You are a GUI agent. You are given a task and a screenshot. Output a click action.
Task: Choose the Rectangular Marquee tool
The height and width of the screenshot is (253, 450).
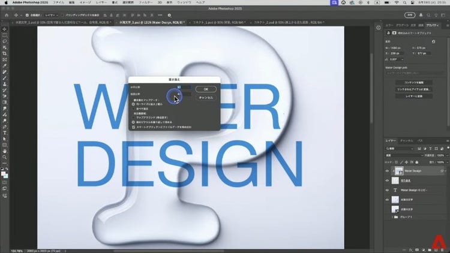point(4,34)
